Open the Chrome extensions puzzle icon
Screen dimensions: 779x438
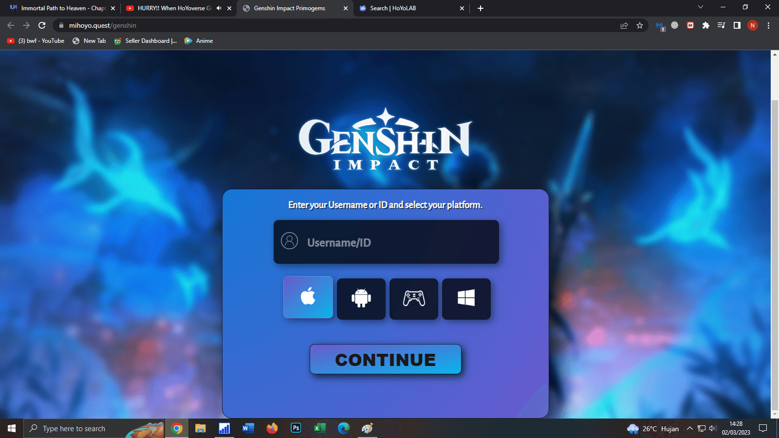(706, 25)
